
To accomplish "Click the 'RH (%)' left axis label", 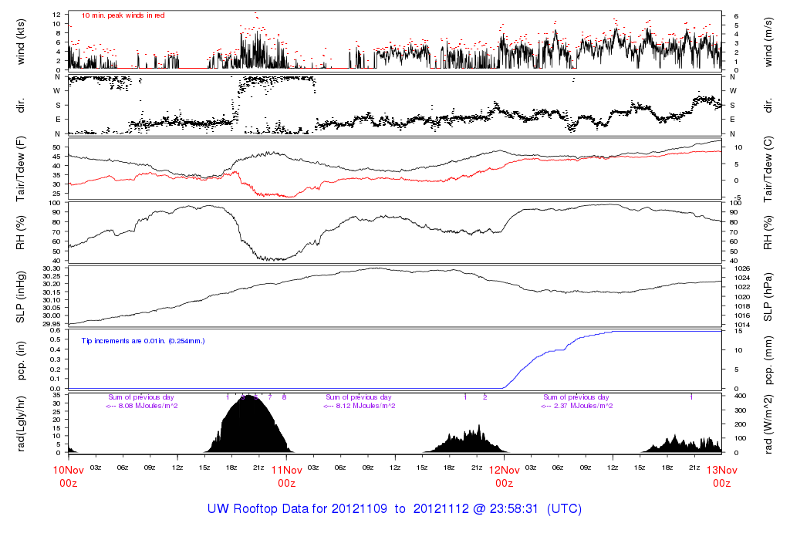I will 21,233.
